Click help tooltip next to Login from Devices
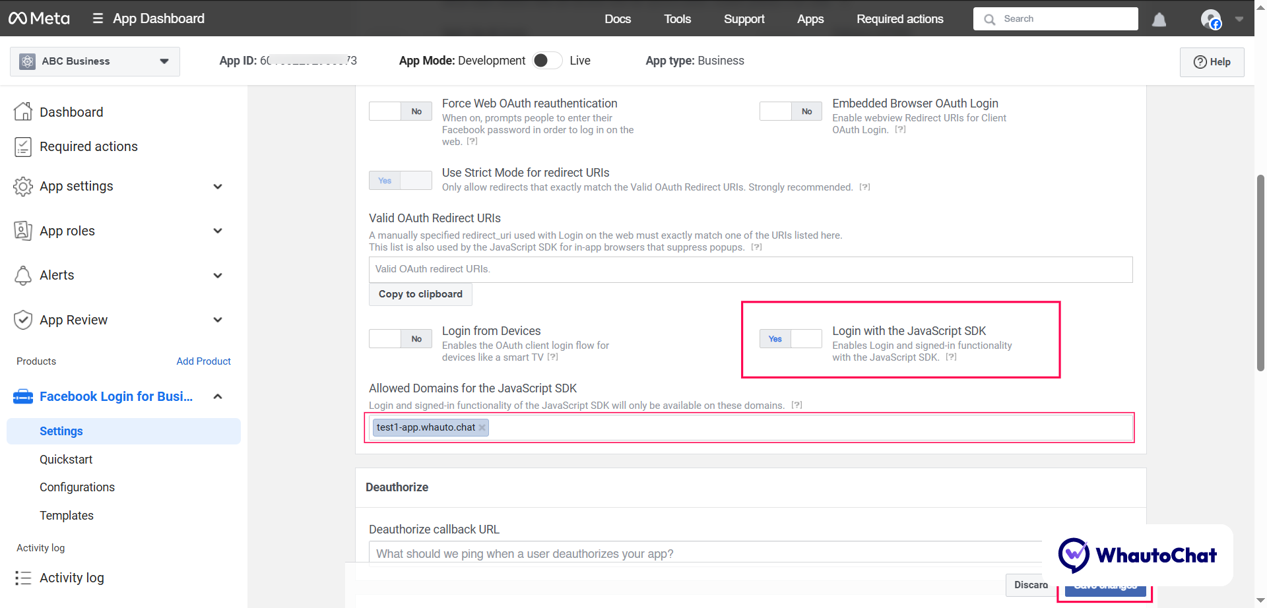This screenshot has height=608, width=1267. click(x=553, y=357)
